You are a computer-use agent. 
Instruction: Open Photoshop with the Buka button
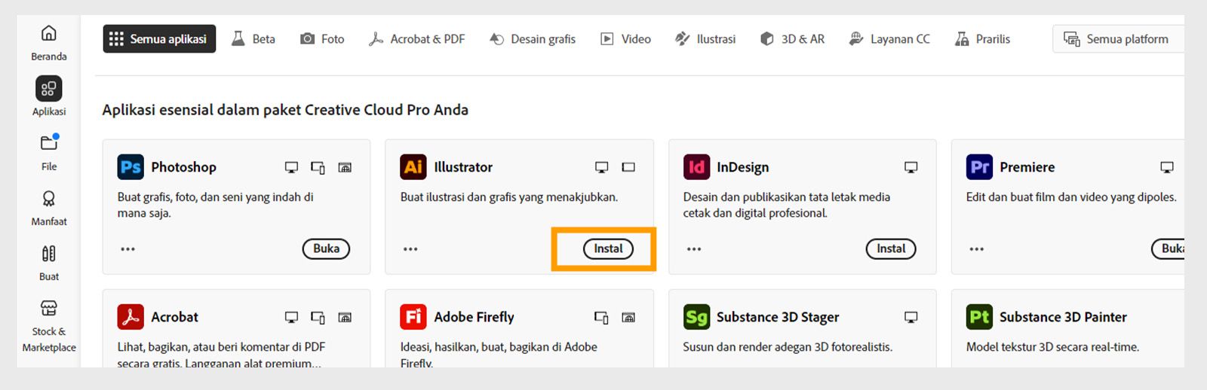(326, 248)
